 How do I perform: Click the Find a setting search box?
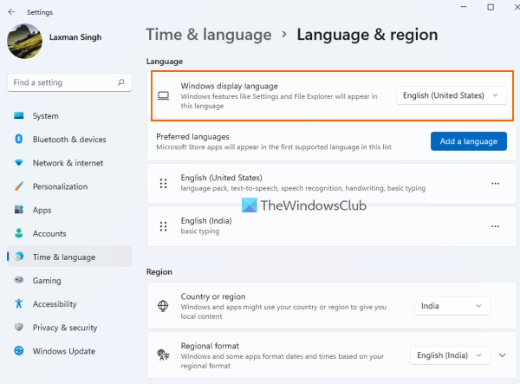(x=62, y=82)
